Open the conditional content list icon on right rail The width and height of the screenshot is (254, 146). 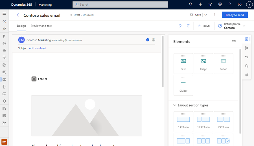point(247,57)
